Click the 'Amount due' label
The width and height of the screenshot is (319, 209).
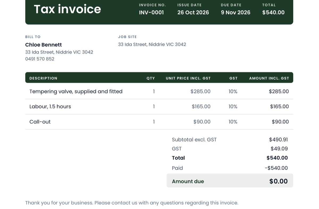pos(188,182)
